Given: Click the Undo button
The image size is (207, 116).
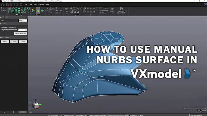Looking at the screenshot, I should pos(3,8).
